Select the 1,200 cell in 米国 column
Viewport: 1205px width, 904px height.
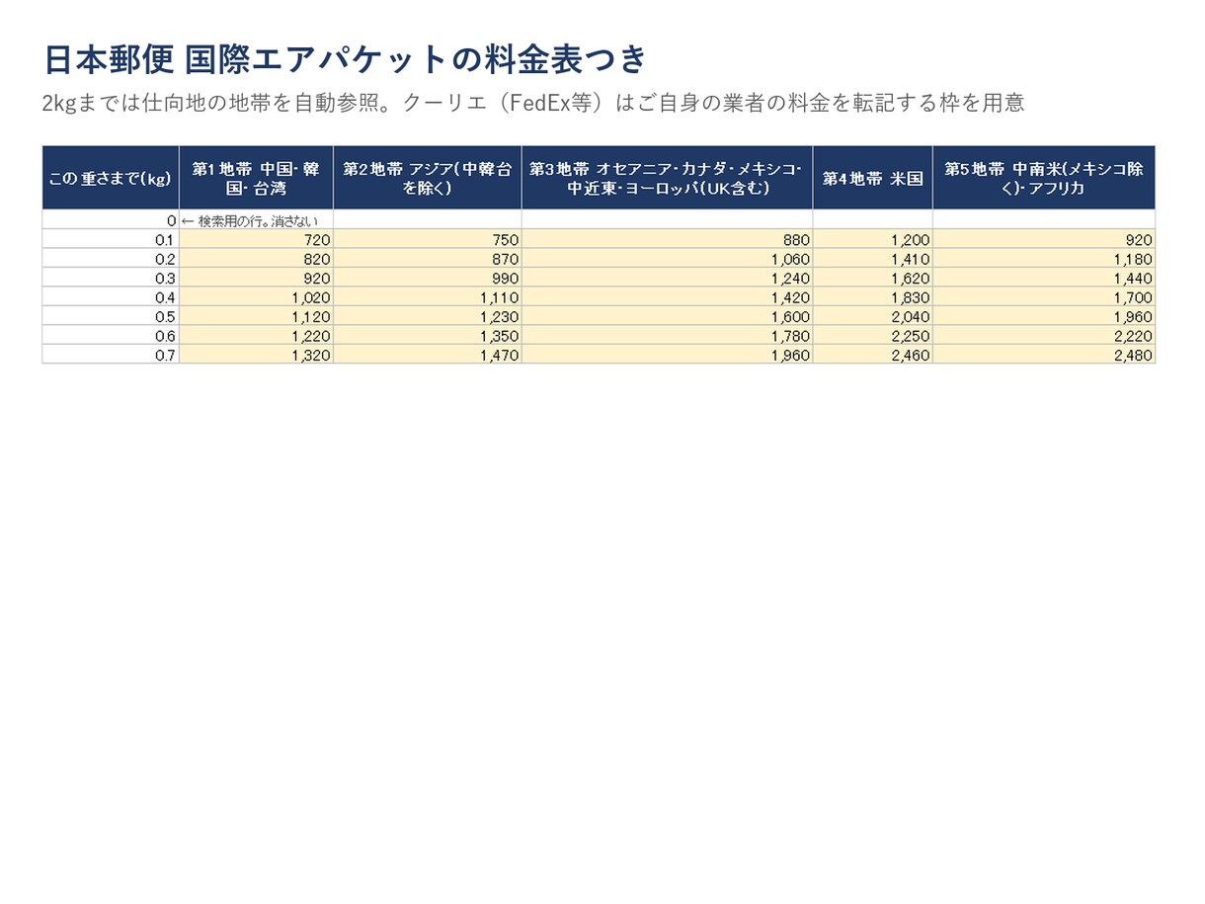[x=873, y=240]
